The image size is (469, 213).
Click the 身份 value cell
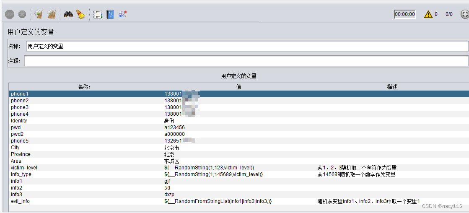coord(239,121)
